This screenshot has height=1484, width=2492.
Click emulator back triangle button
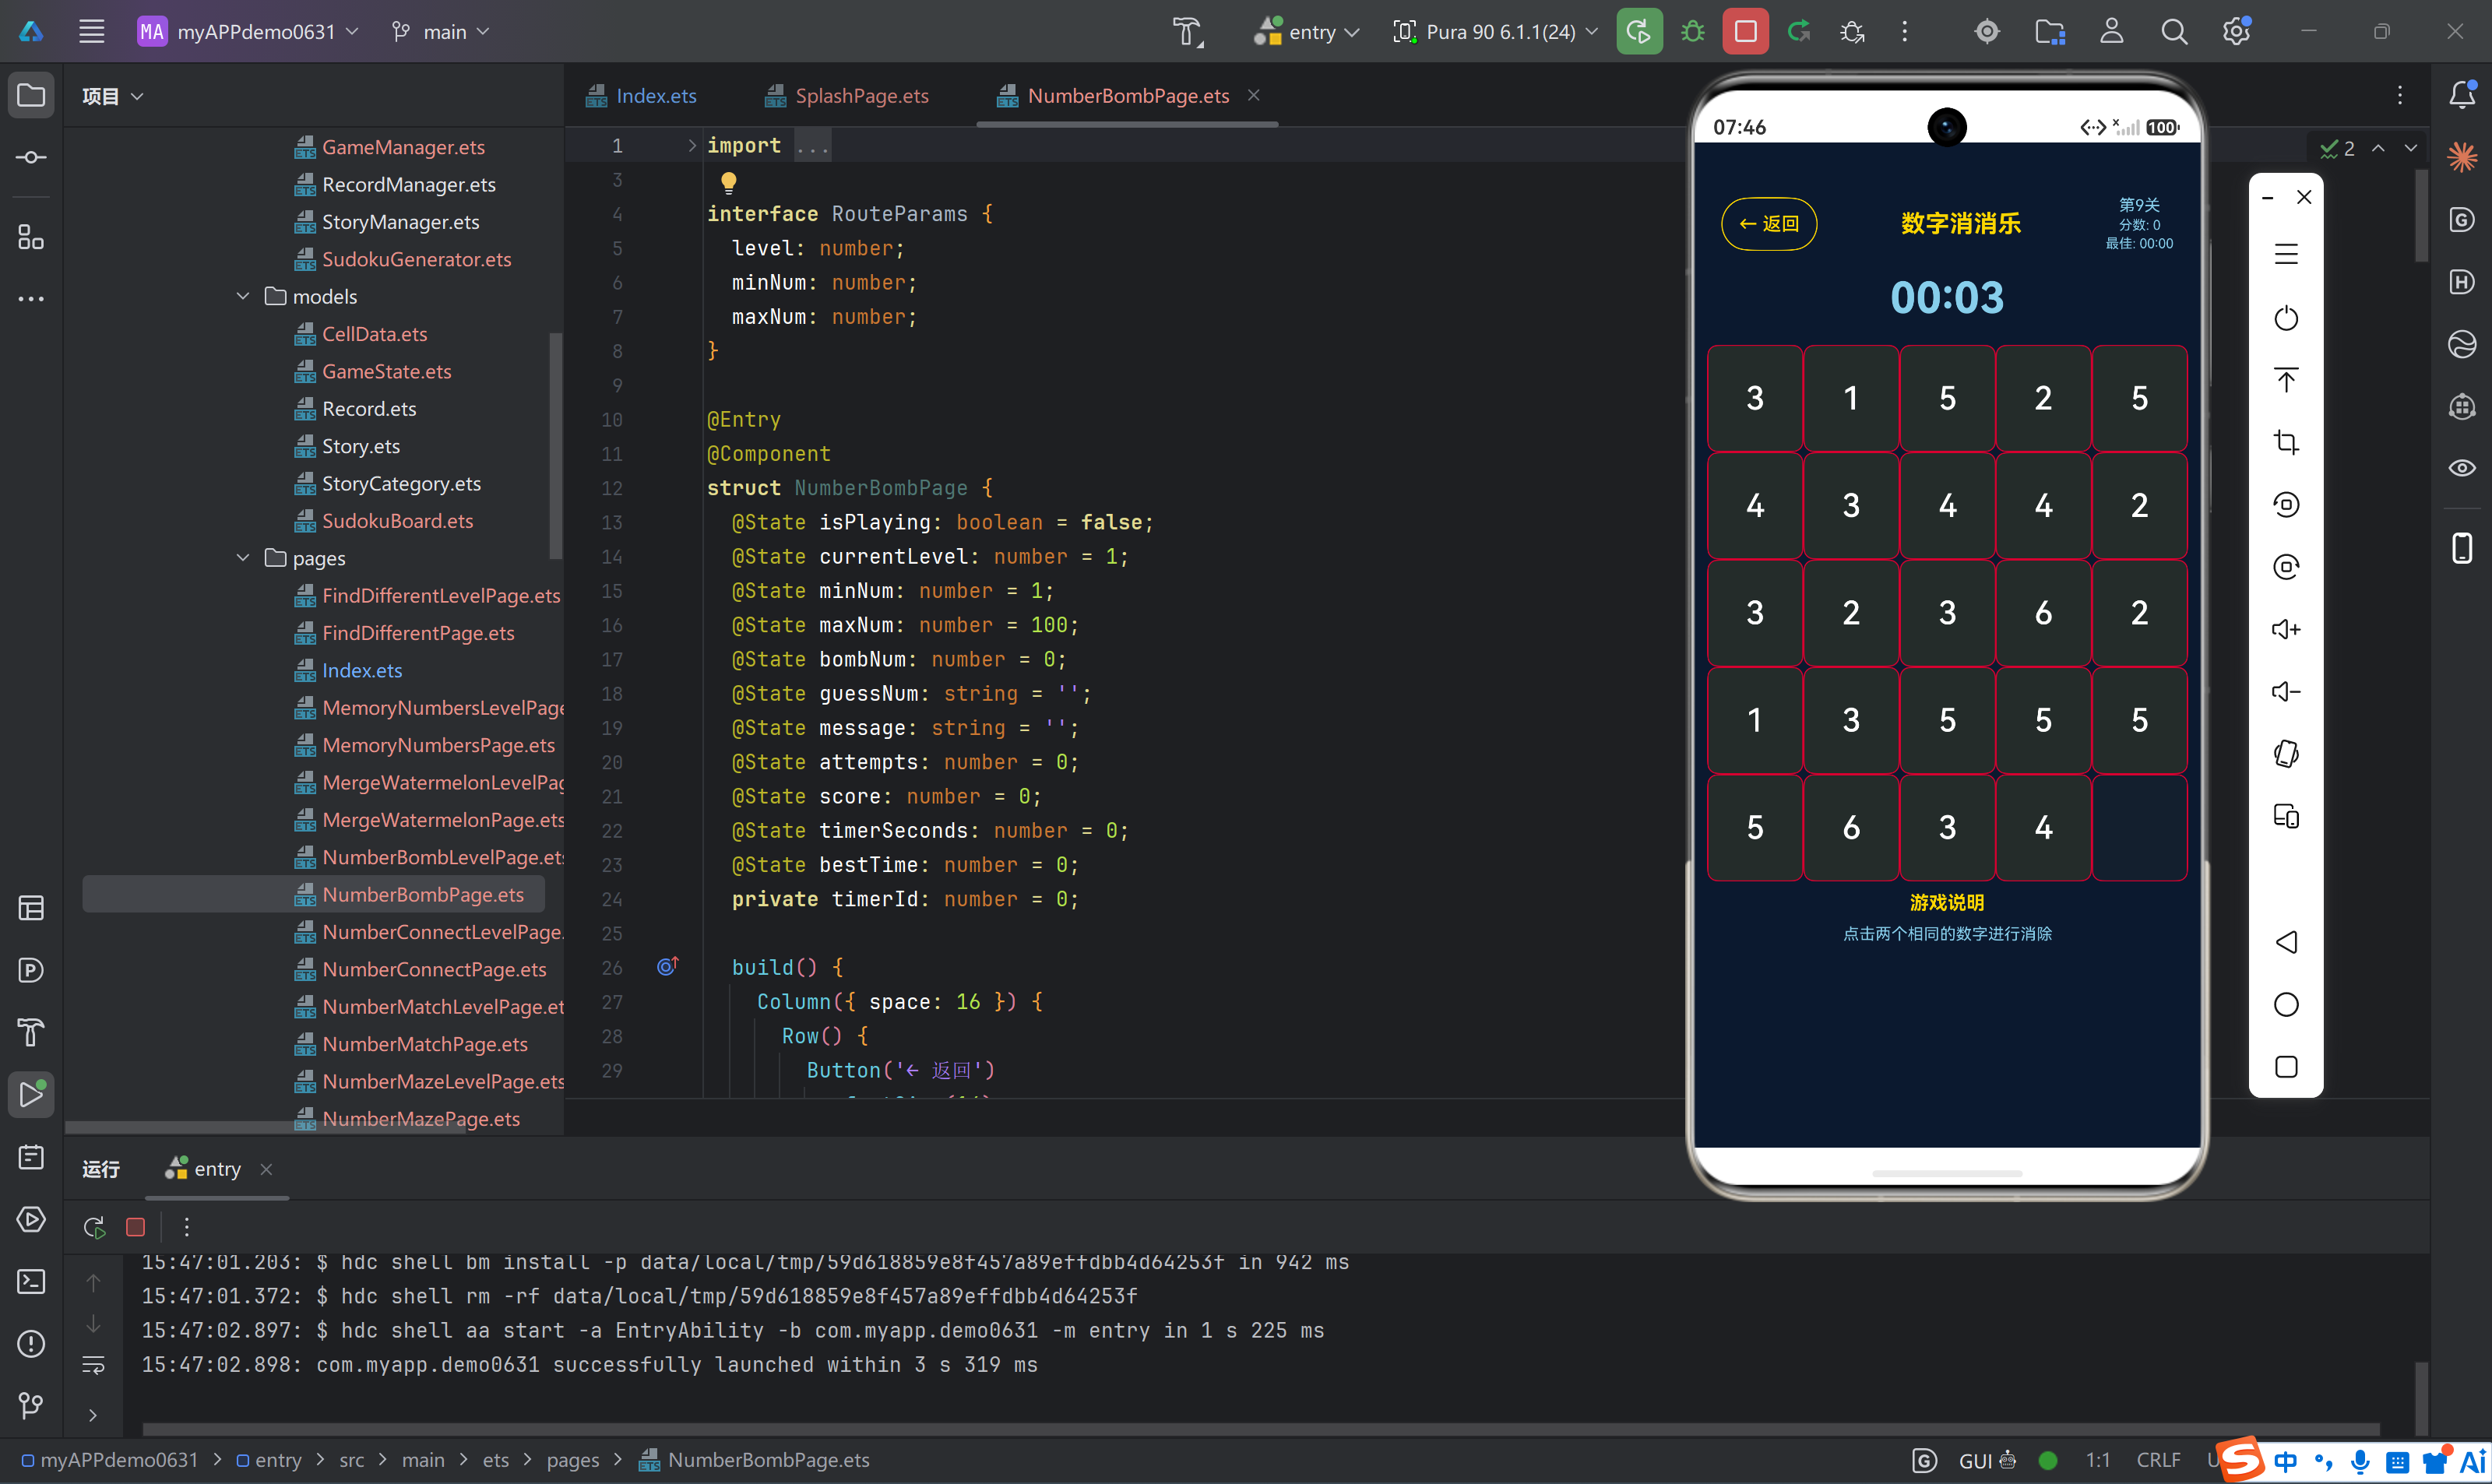pyautogui.click(x=2286, y=942)
